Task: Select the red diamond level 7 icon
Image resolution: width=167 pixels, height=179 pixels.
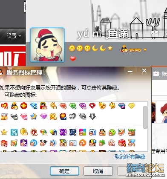Action: click(63, 106)
